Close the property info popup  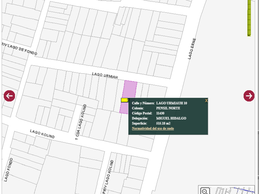click(x=206, y=101)
